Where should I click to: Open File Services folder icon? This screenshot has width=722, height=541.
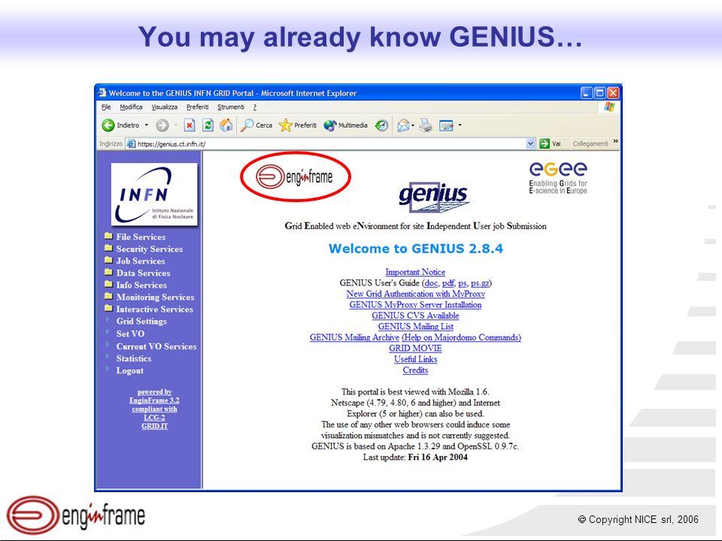click(108, 236)
